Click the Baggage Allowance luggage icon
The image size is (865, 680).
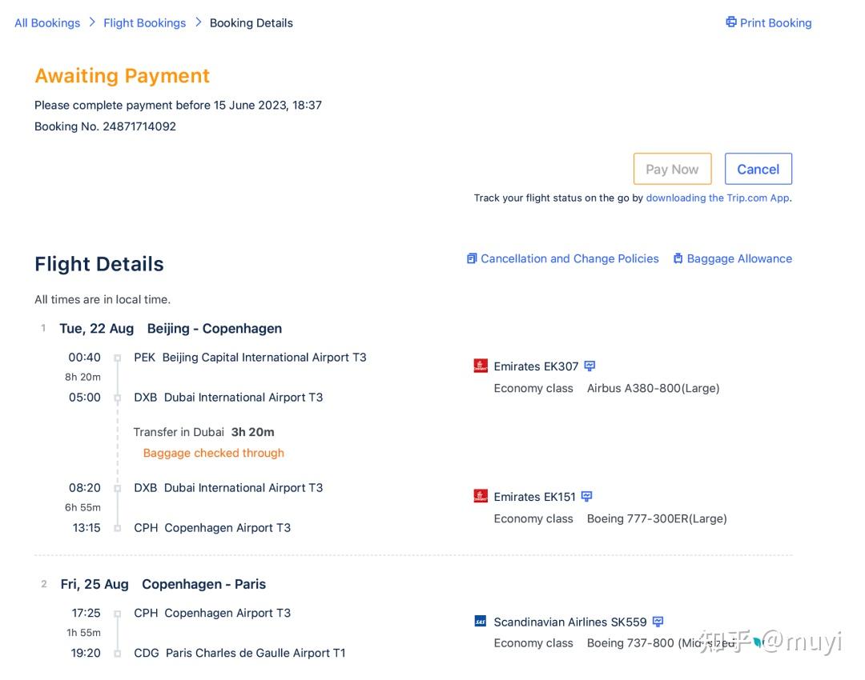point(678,258)
